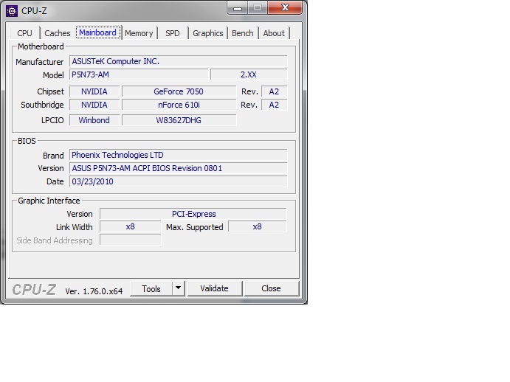The height and width of the screenshot is (382, 510).
Task: Click the BIOS brand Phoenix Technologies LTD
Action: (x=178, y=155)
